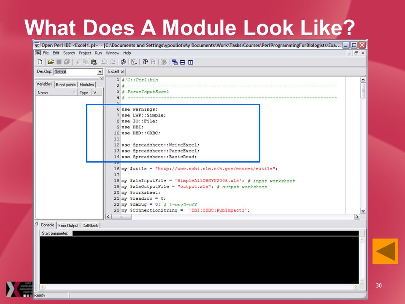
Task: Click editor vertical scrollbar up arrow
Action: [x=363, y=80]
